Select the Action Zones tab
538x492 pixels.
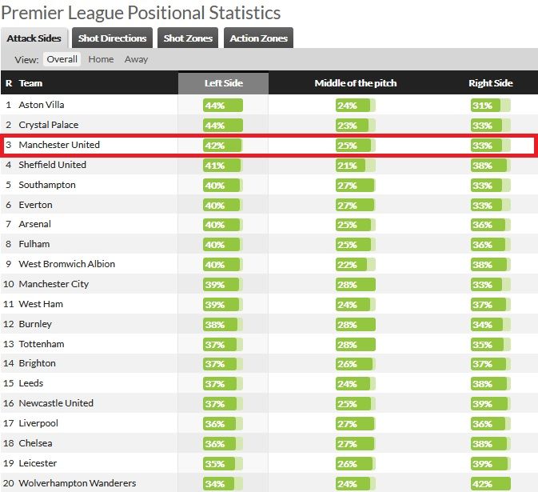[257, 38]
